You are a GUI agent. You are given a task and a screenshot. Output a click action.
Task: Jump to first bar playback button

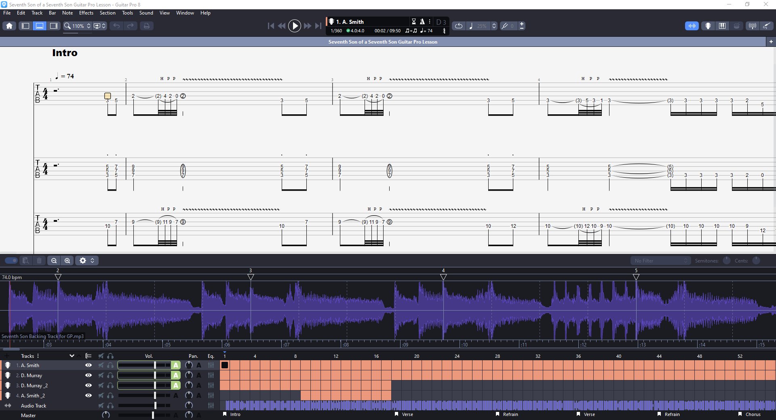point(271,26)
